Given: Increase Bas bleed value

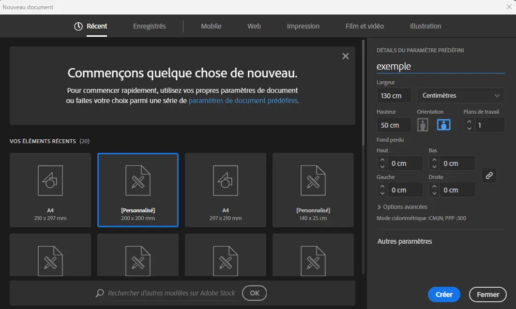Looking at the screenshot, I should pyautogui.click(x=434, y=160).
